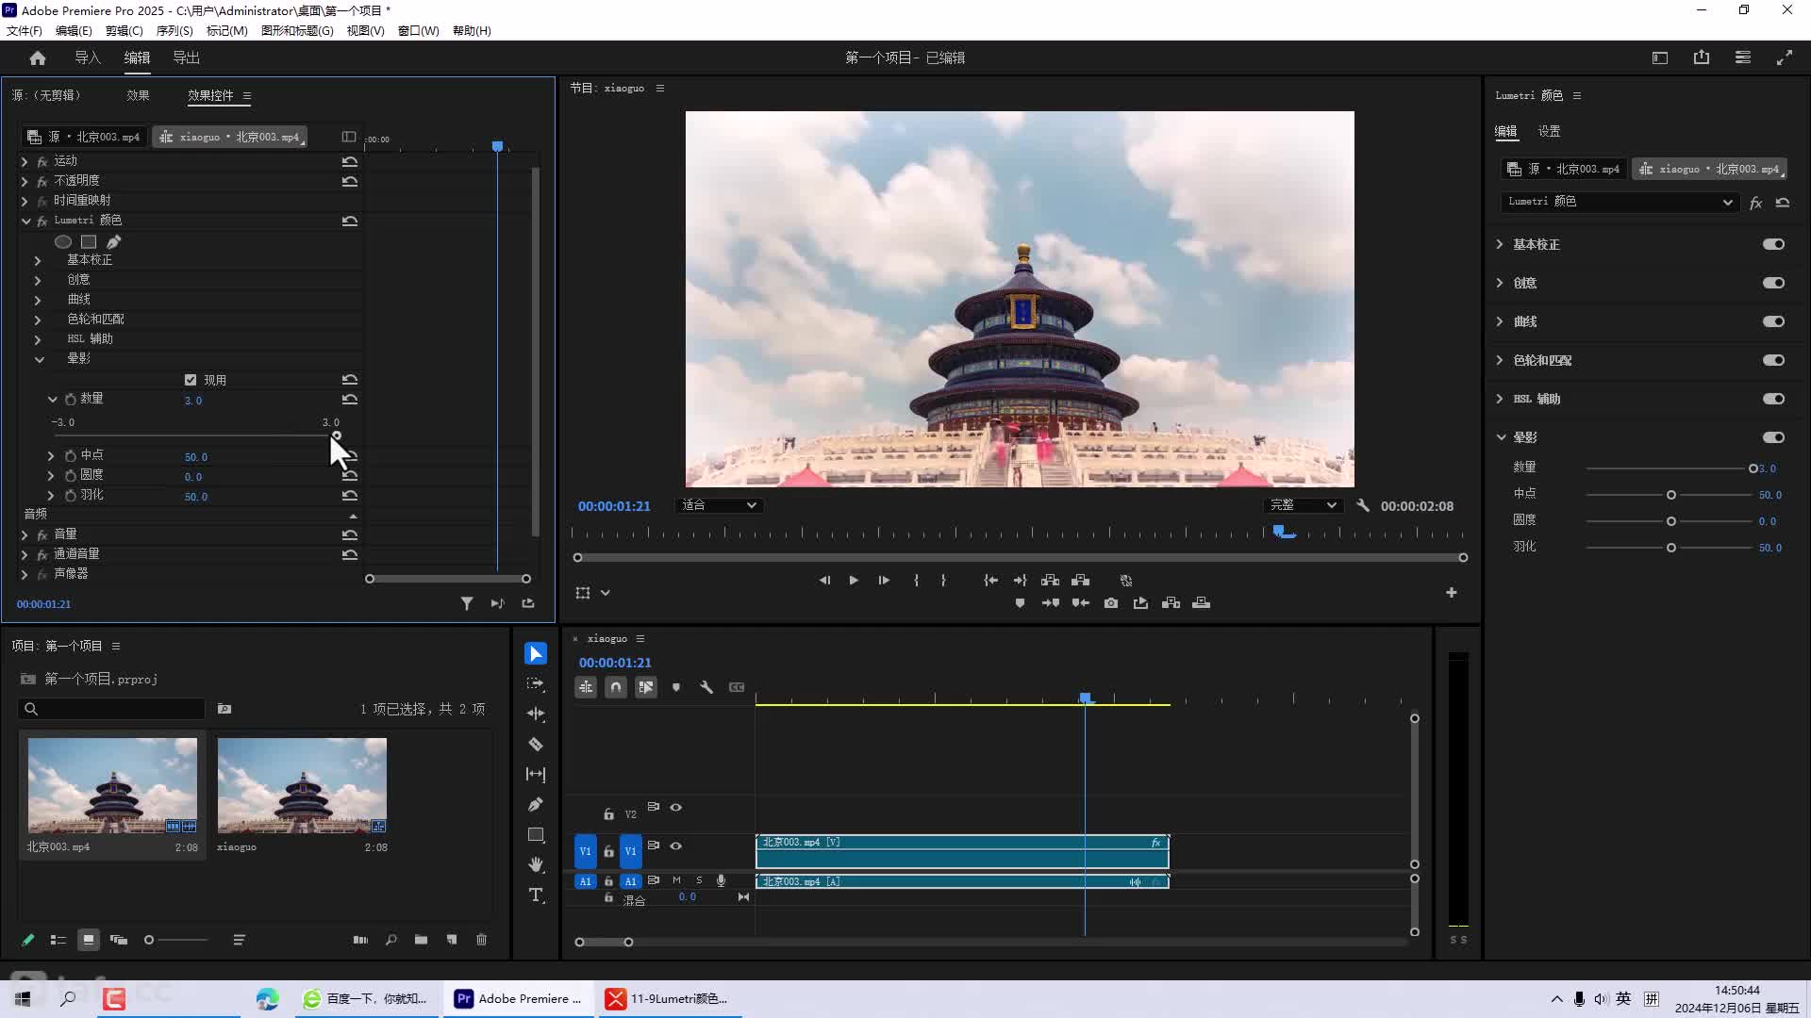
Task: Create 4-point polygon mask in Lumetri effect
Action: (89, 241)
